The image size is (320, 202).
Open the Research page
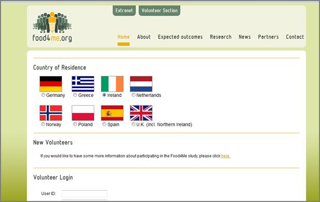tap(221, 37)
